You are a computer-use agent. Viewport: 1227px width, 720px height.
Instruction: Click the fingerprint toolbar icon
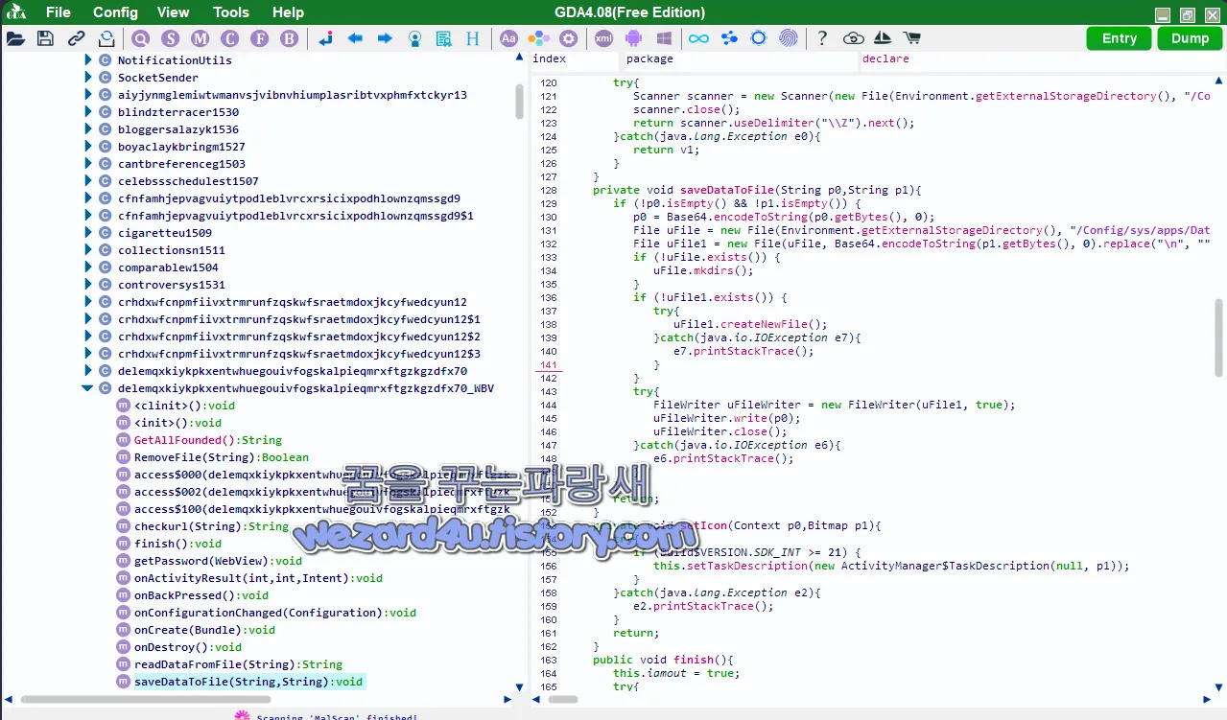coord(789,38)
